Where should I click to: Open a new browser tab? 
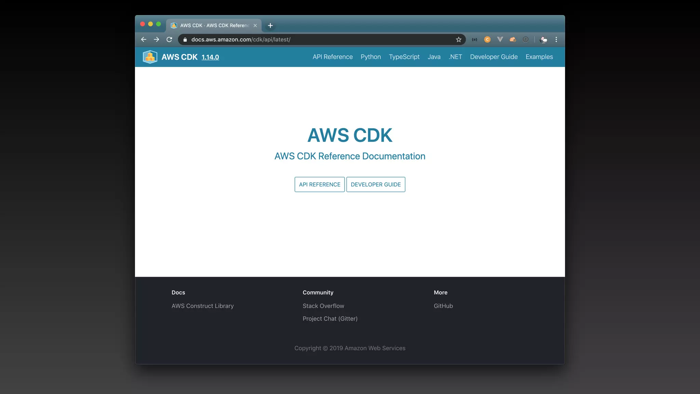point(270,26)
